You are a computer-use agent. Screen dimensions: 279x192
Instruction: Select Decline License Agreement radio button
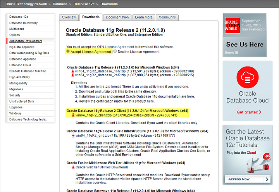tap(115, 51)
